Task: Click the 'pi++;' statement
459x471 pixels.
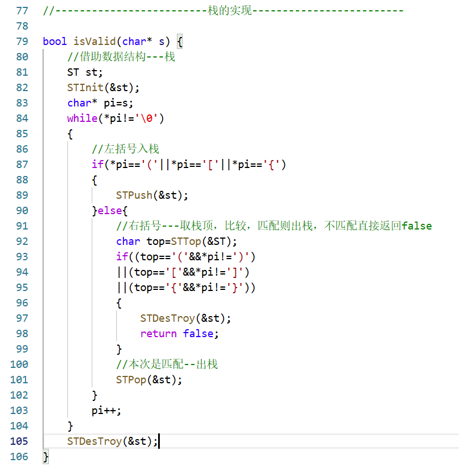Action: coord(106,410)
